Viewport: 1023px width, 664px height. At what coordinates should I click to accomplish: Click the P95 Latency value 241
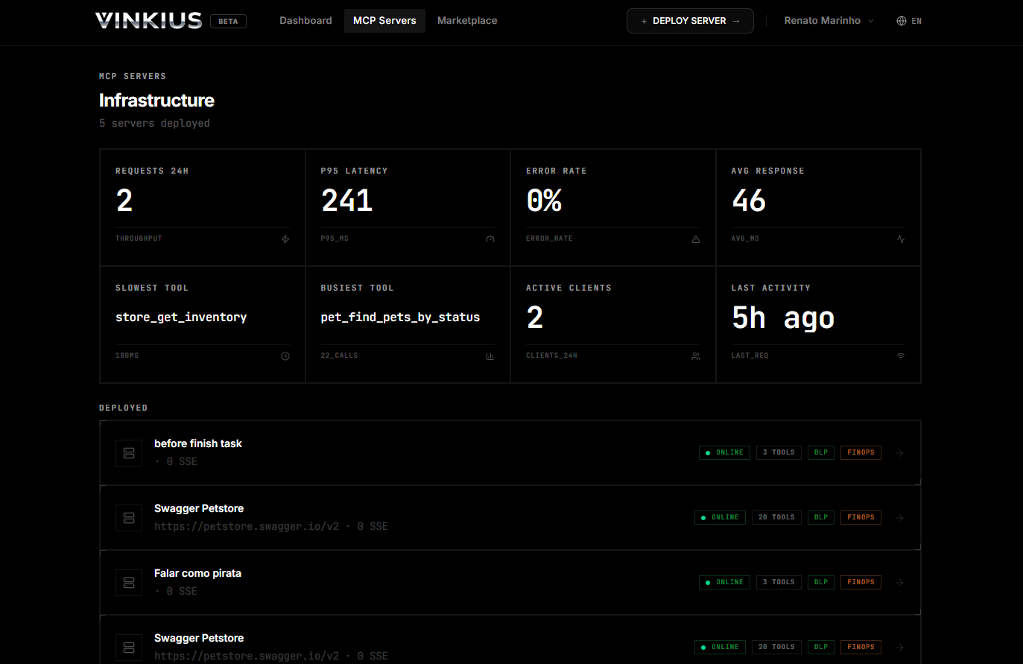tap(346, 201)
